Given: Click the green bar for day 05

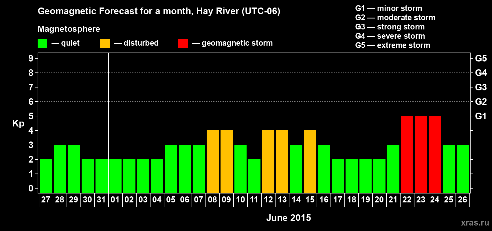Looking at the screenshot, I should click(x=171, y=169).
